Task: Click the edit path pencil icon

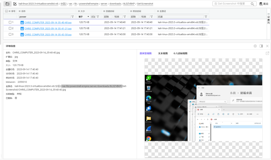Action: click(15, 4)
